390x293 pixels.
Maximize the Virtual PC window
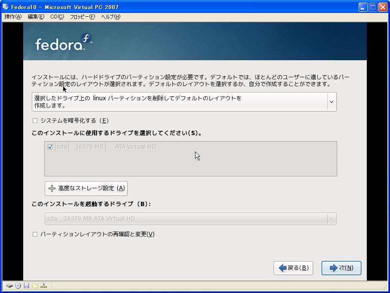[x=373, y=7]
